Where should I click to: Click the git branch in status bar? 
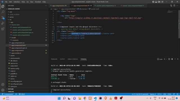pos(8,94)
